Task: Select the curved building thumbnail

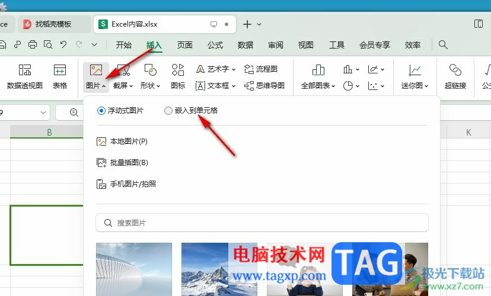Action: coord(134,269)
